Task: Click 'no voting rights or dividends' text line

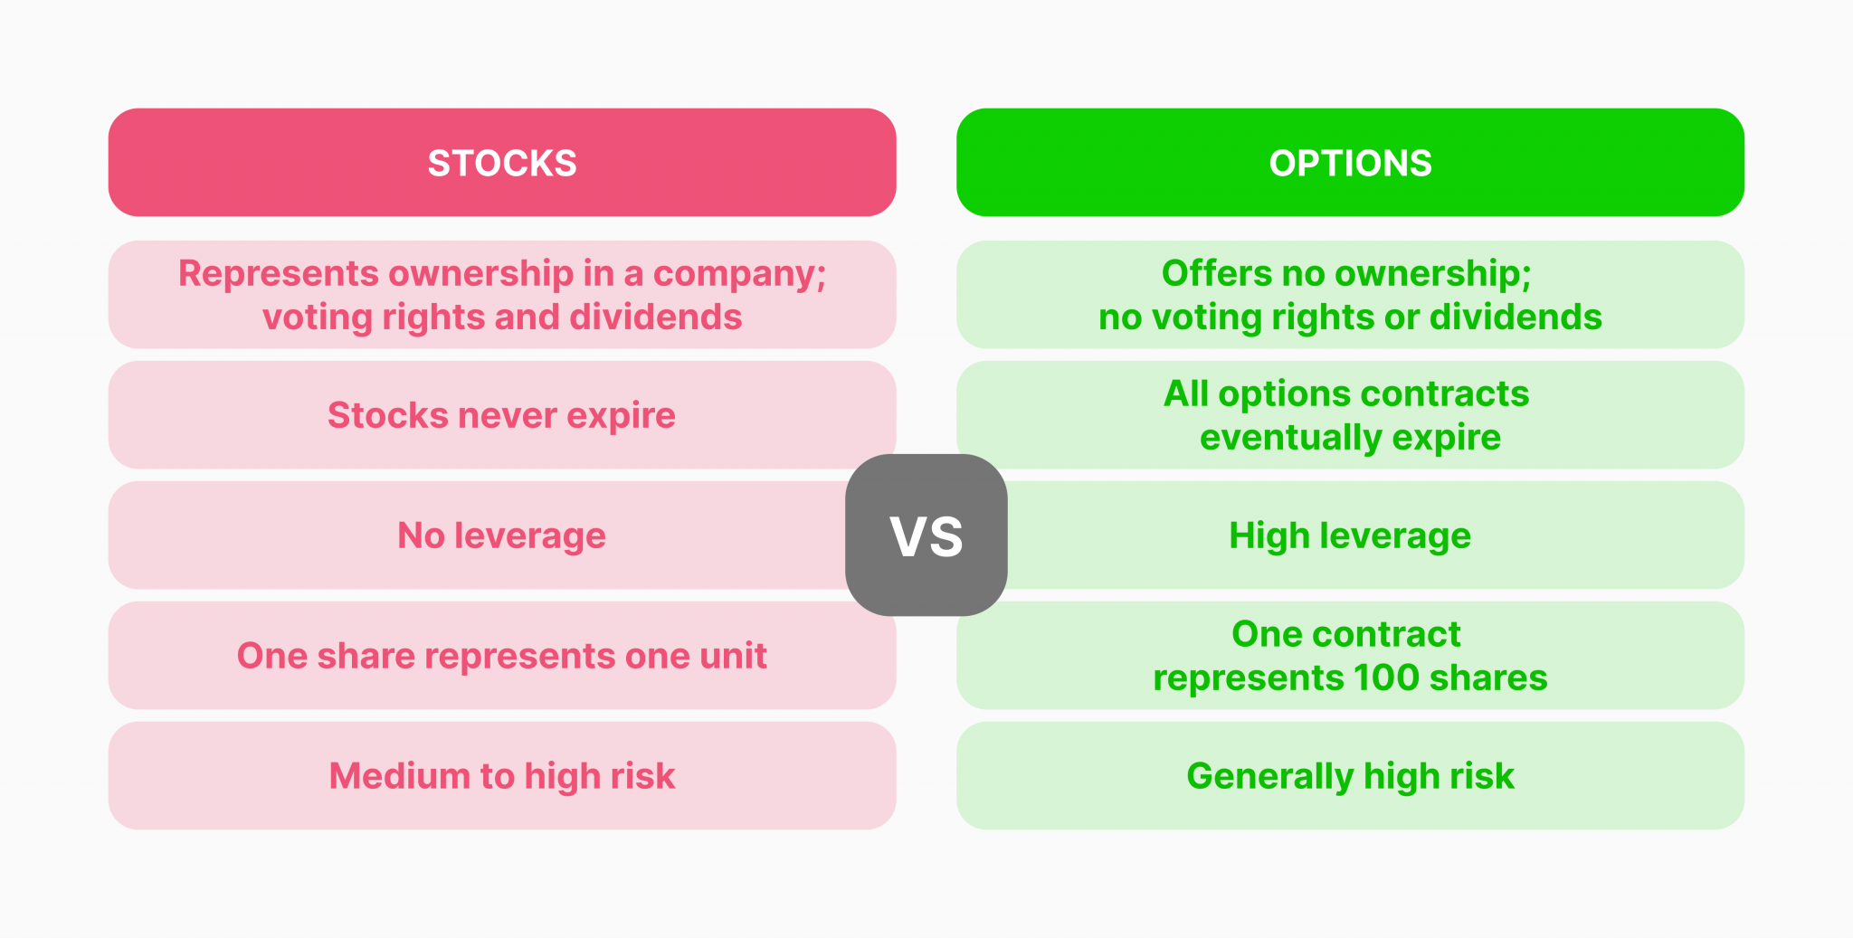Action: point(1350,317)
